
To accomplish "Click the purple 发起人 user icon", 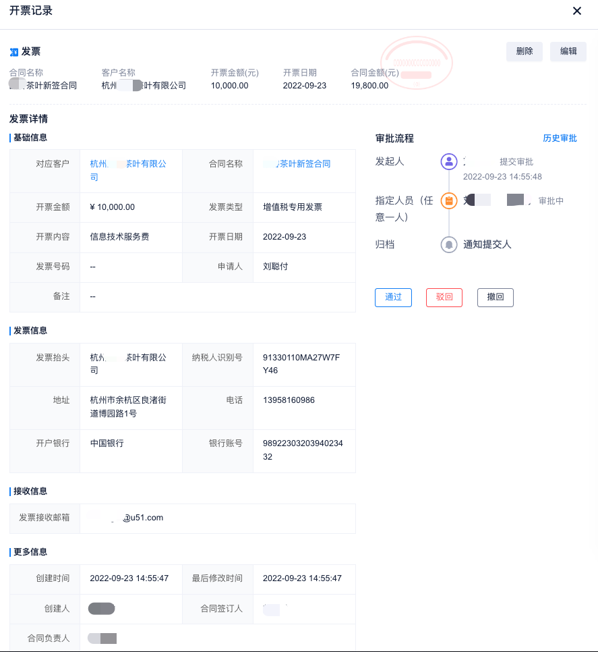I will [448, 162].
